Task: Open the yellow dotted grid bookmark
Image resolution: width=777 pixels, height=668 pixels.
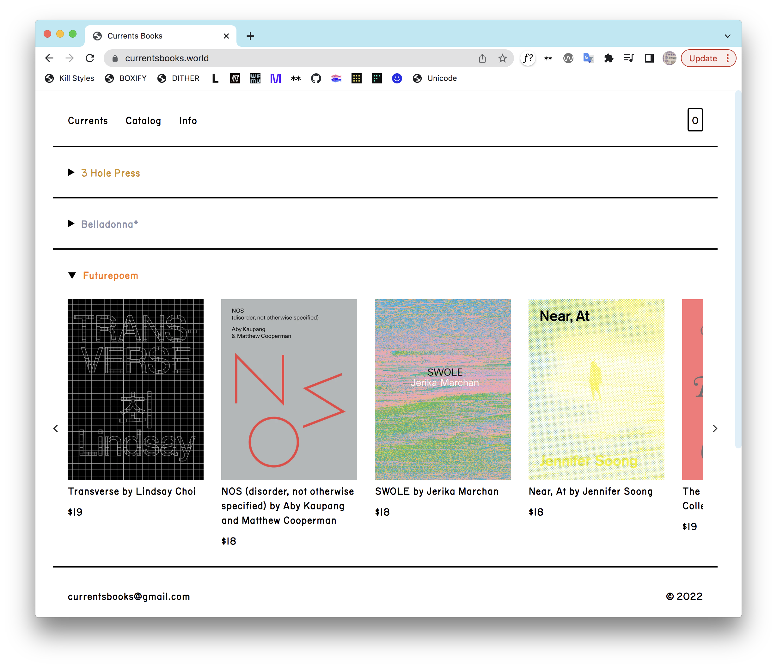Action: pos(357,78)
